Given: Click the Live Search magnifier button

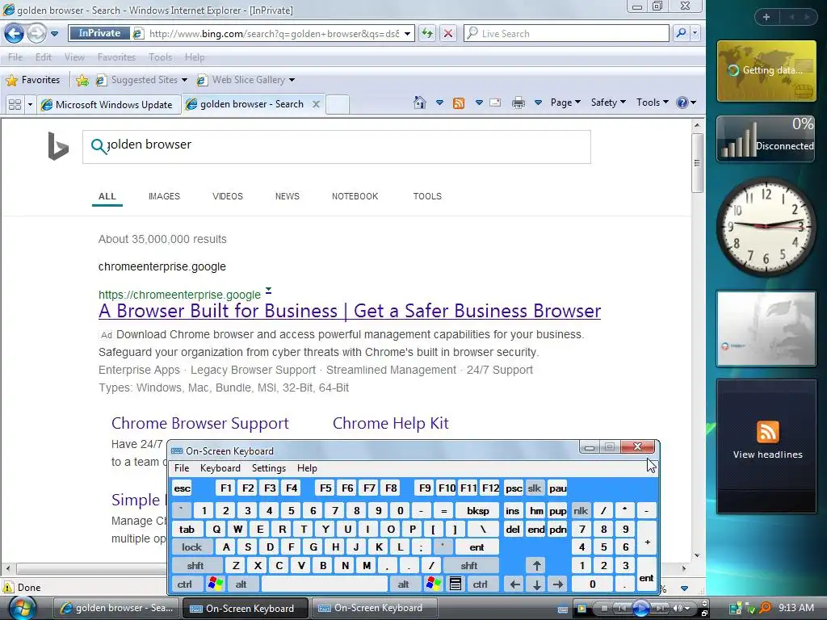Looking at the screenshot, I should pos(681,33).
